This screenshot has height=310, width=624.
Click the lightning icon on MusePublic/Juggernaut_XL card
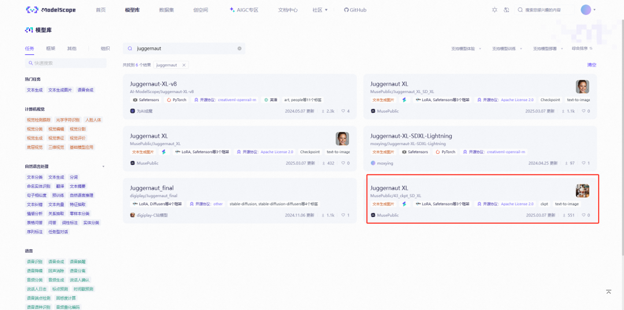pyautogui.click(x=164, y=152)
